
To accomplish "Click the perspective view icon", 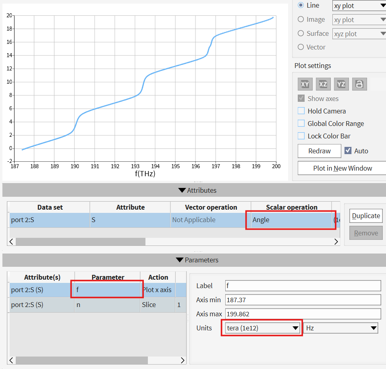I will [x=359, y=84].
